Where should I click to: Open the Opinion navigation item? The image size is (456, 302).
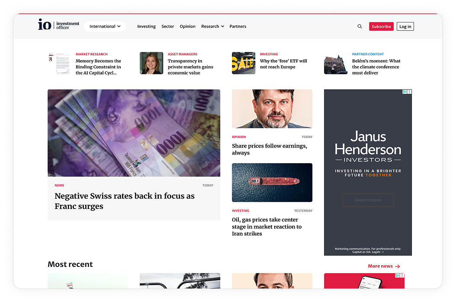click(x=187, y=26)
